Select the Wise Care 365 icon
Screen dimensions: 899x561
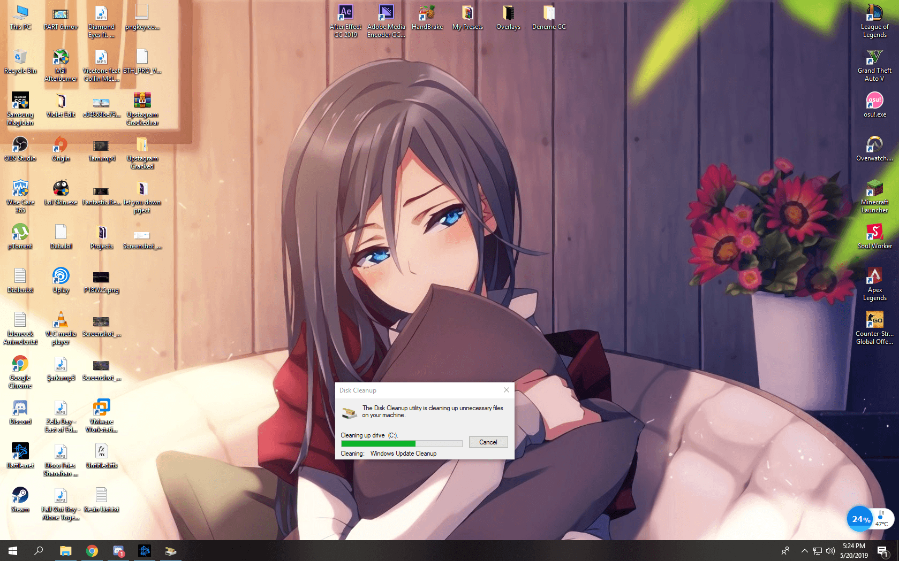pos(20,197)
